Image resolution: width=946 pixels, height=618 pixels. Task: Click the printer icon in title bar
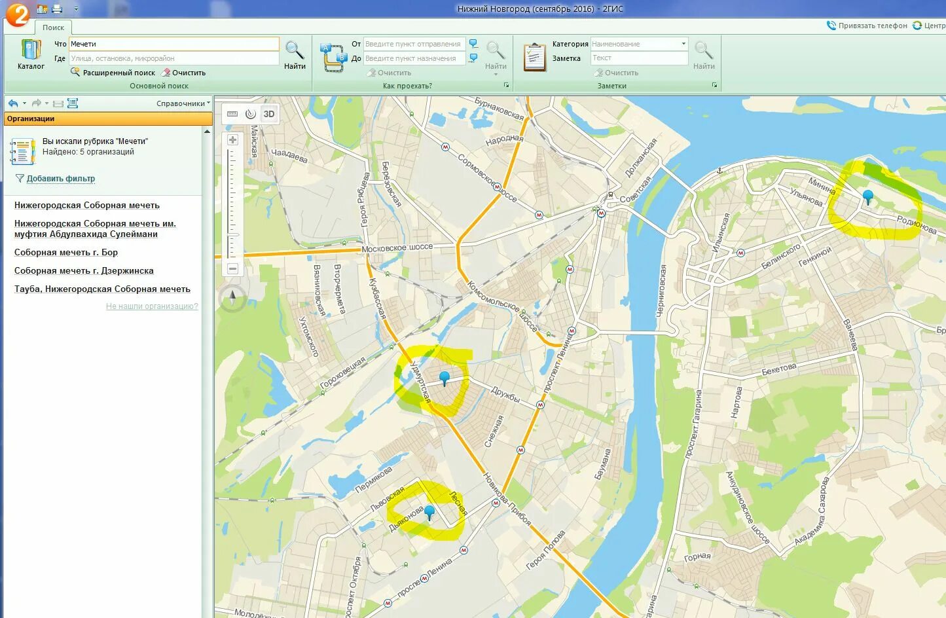click(x=57, y=9)
